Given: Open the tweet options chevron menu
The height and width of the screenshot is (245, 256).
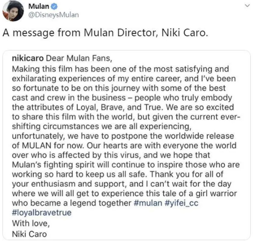Looking at the screenshot, I should [248, 6].
